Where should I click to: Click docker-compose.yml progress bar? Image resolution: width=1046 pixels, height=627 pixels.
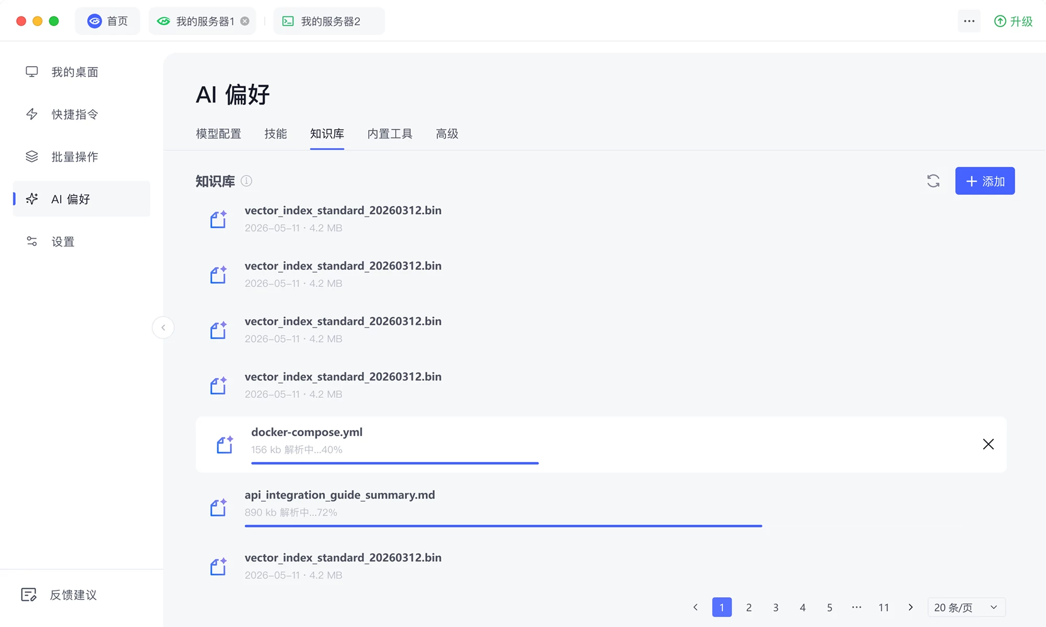[x=395, y=463]
